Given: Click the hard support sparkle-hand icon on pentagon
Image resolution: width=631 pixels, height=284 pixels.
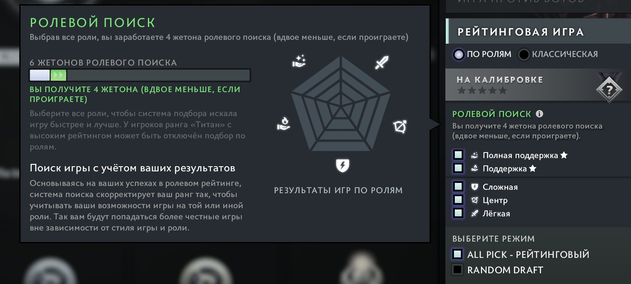Looking at the screenshot, I should [x=299, y=61].
